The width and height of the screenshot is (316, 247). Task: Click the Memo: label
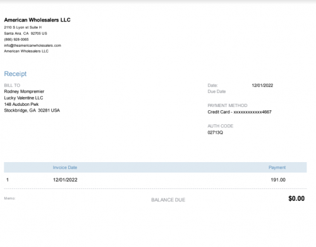[x=9, y=198]
